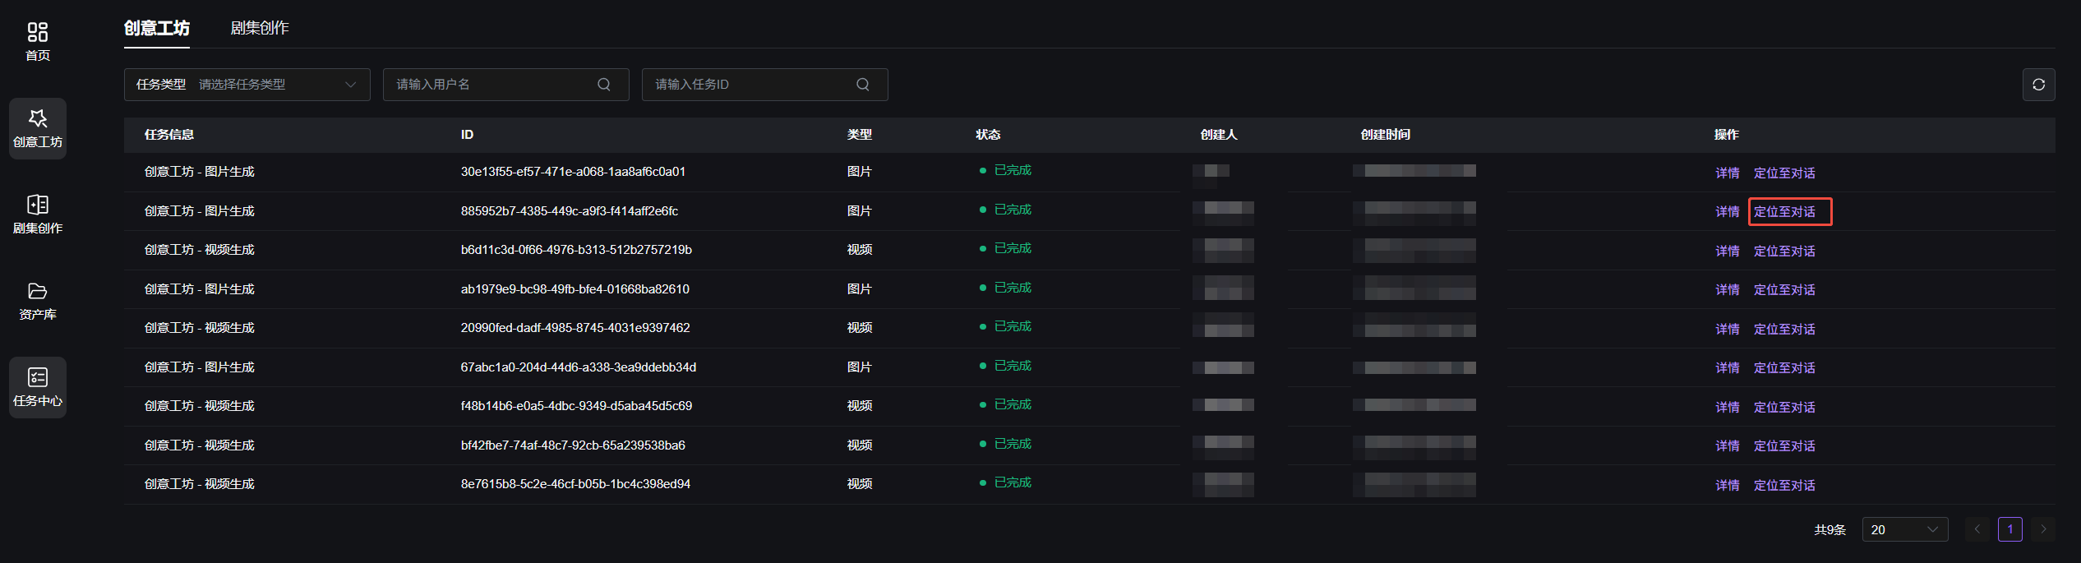This screenshot has height=563, width=2081.
Task: Click the next page arrow
Action: (2043, 529)
